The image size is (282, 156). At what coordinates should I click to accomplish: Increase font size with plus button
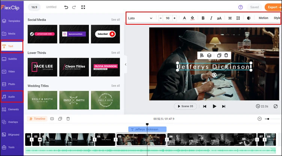174,18
